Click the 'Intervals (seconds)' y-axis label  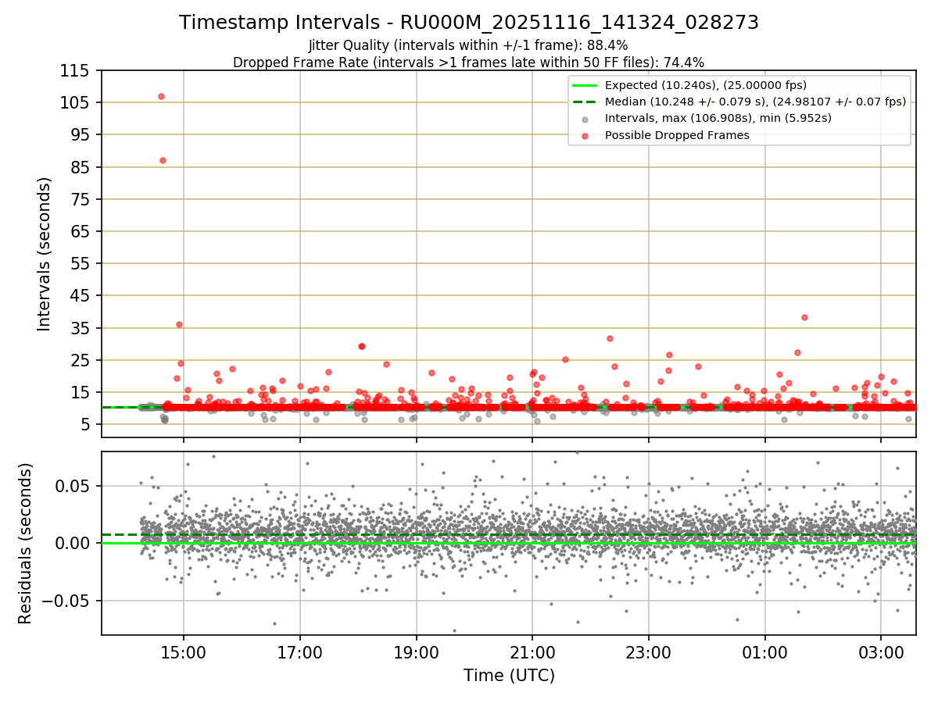45,254
